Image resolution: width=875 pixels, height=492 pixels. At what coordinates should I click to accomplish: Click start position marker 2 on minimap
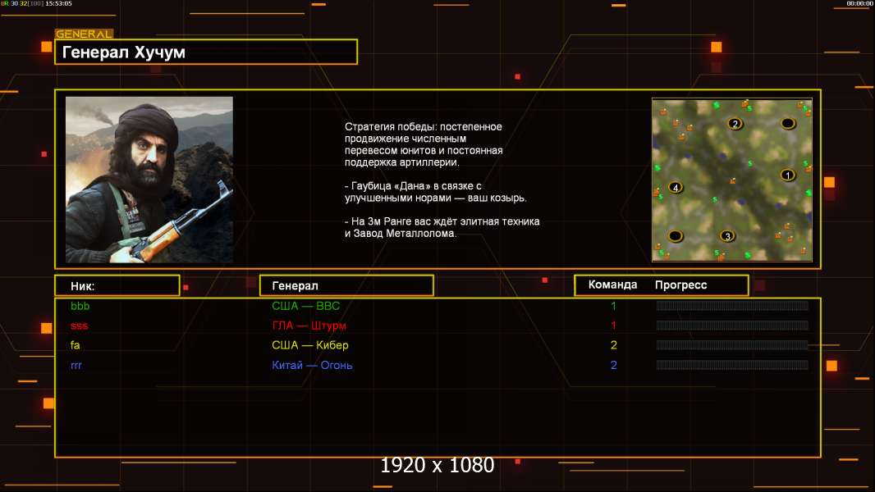pos(735,124)
